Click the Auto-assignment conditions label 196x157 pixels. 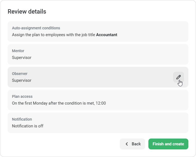(36, 28)
